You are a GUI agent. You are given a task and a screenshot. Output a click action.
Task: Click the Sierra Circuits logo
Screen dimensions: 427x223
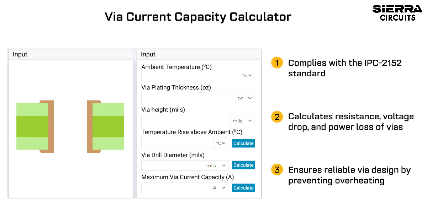point(397,13)
